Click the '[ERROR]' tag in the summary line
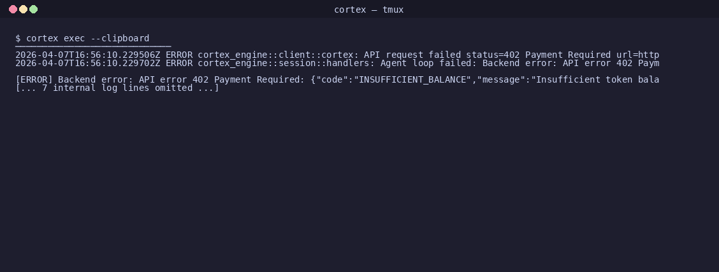This screenshot has width=719, height=272. 34,79
